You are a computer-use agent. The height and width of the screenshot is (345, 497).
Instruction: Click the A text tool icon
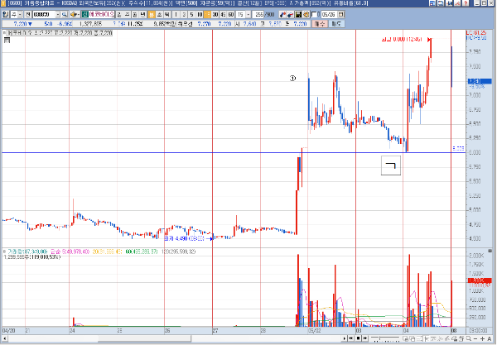489,338
